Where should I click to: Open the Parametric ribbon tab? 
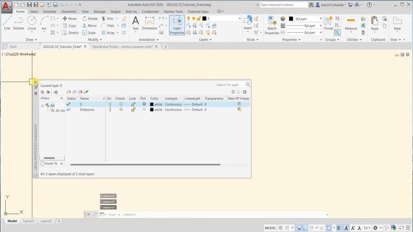point(69,12)
